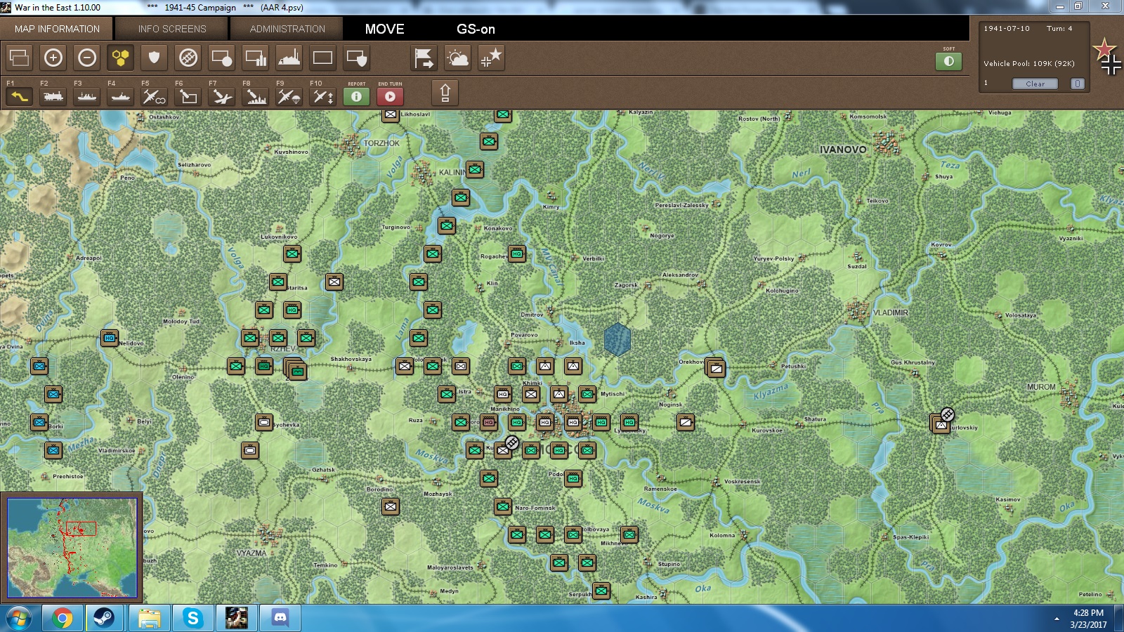Open the Windows Start button
Viewport: 1124px width, 632px height.
coord(19,619)
